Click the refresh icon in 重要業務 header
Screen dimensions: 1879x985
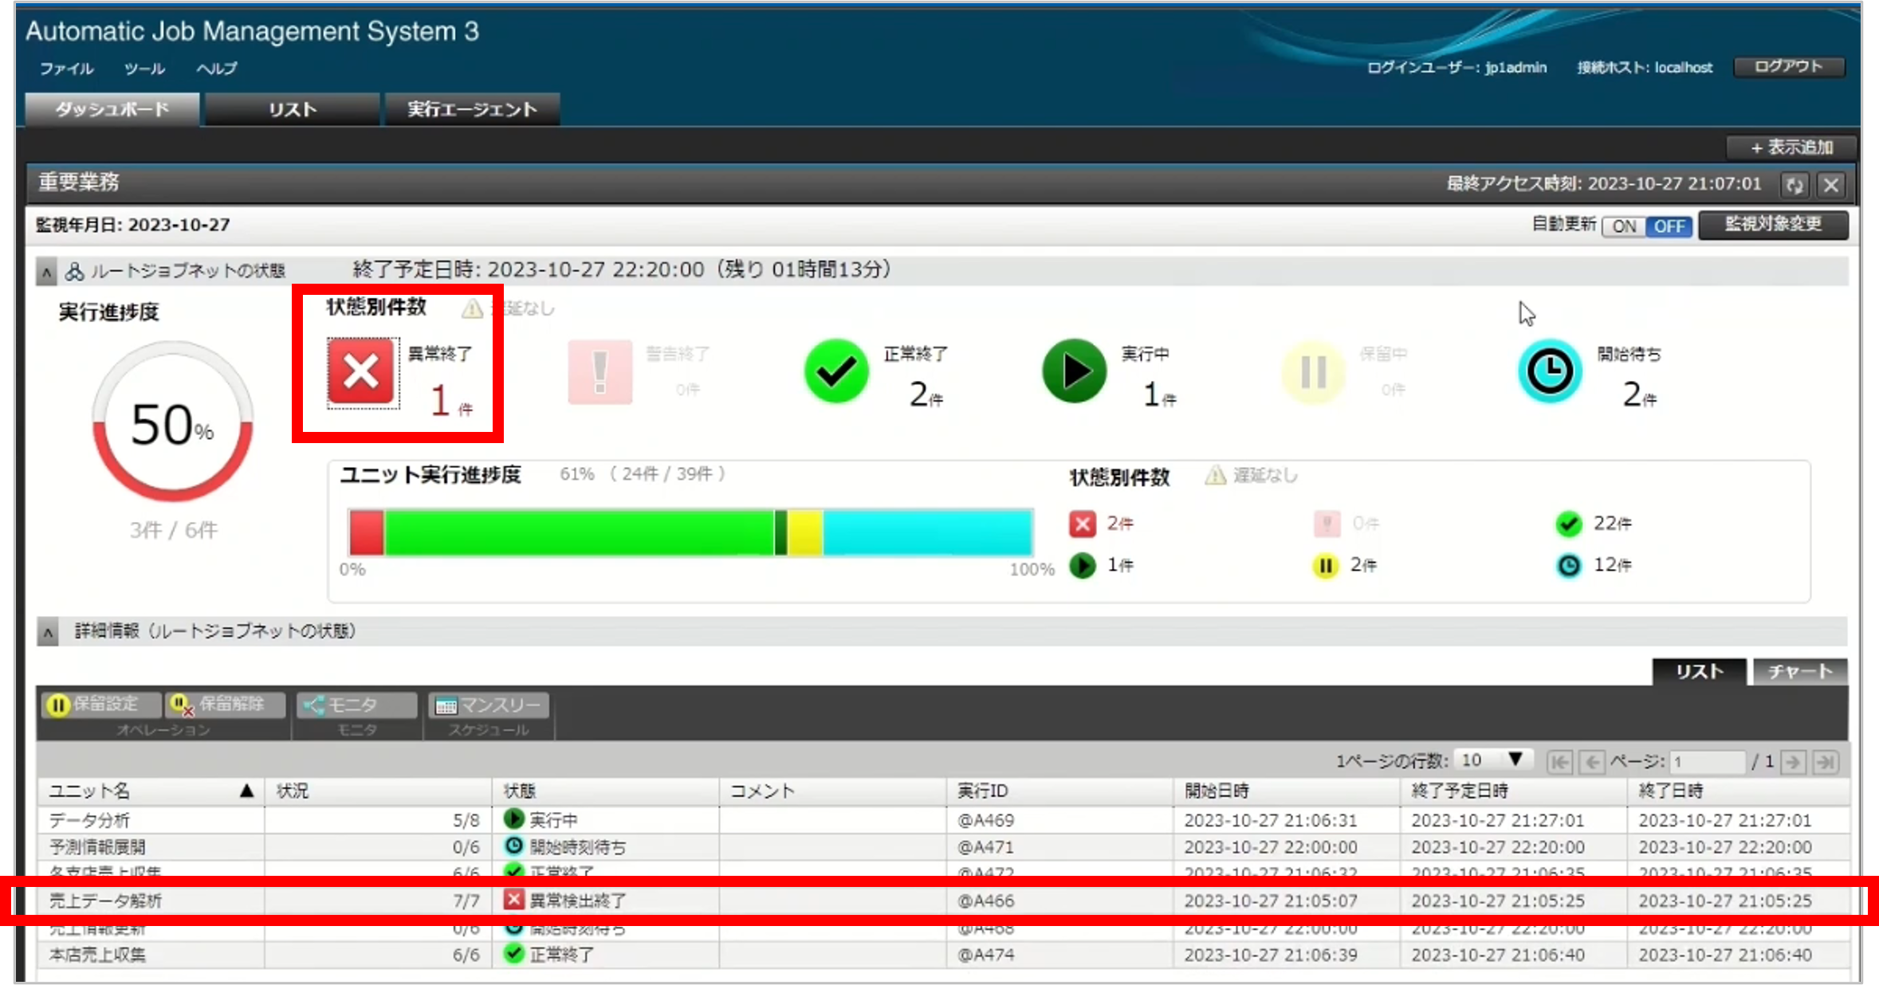pos(1795,185)
